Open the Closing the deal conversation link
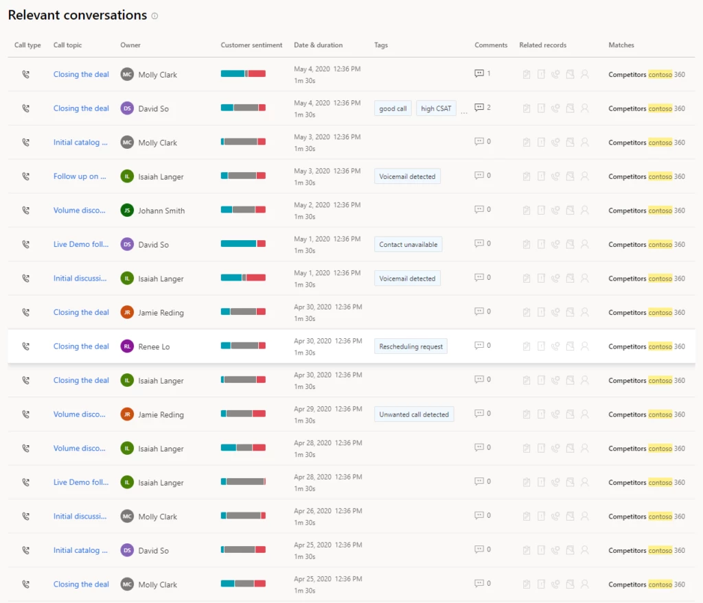The width and height of the screenshot is (703, 603). tap(81, 73)
